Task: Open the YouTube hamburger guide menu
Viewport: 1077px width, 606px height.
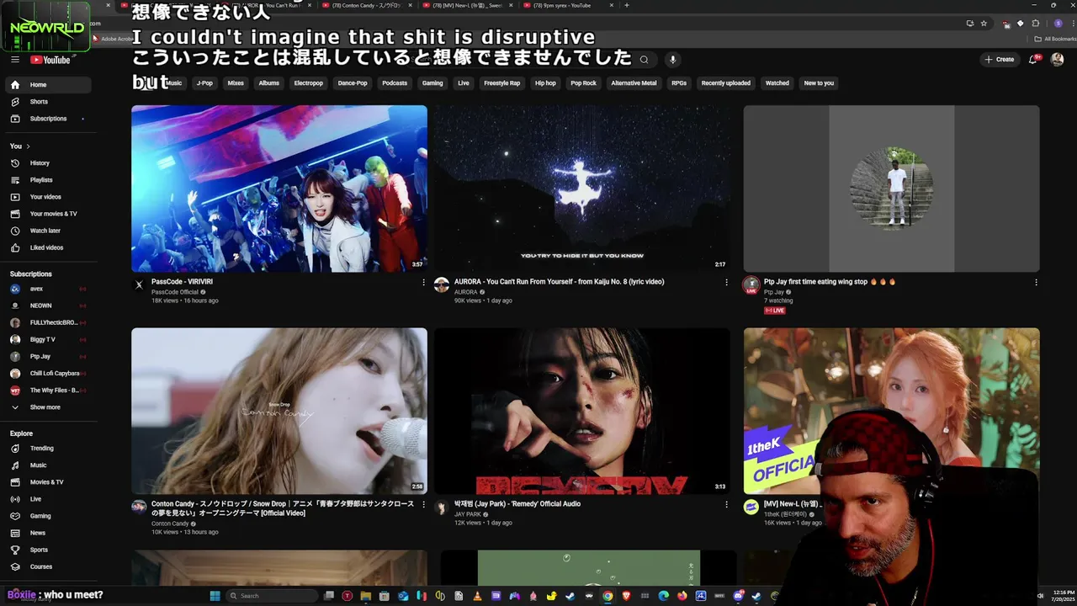Action: coord(15,60)
